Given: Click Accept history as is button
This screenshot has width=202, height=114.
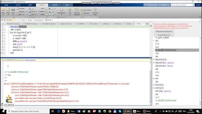Looking at the screenshot, I should [164, 35].
